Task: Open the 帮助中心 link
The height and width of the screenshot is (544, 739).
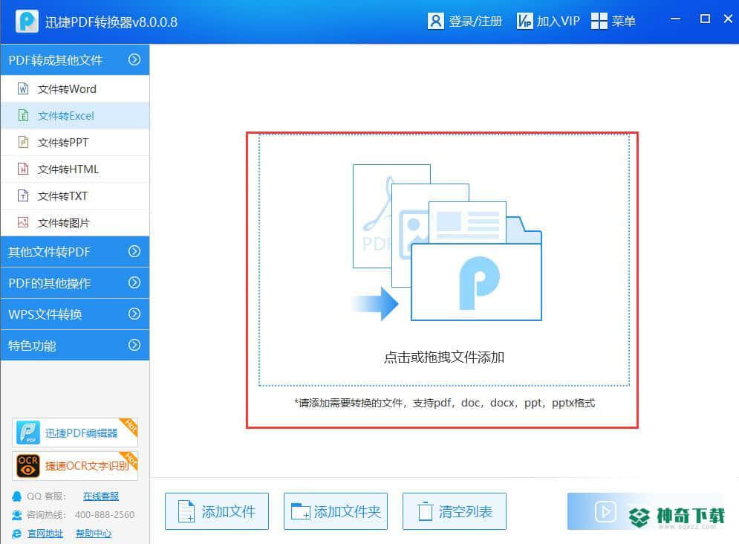Action: pos(94,534)
